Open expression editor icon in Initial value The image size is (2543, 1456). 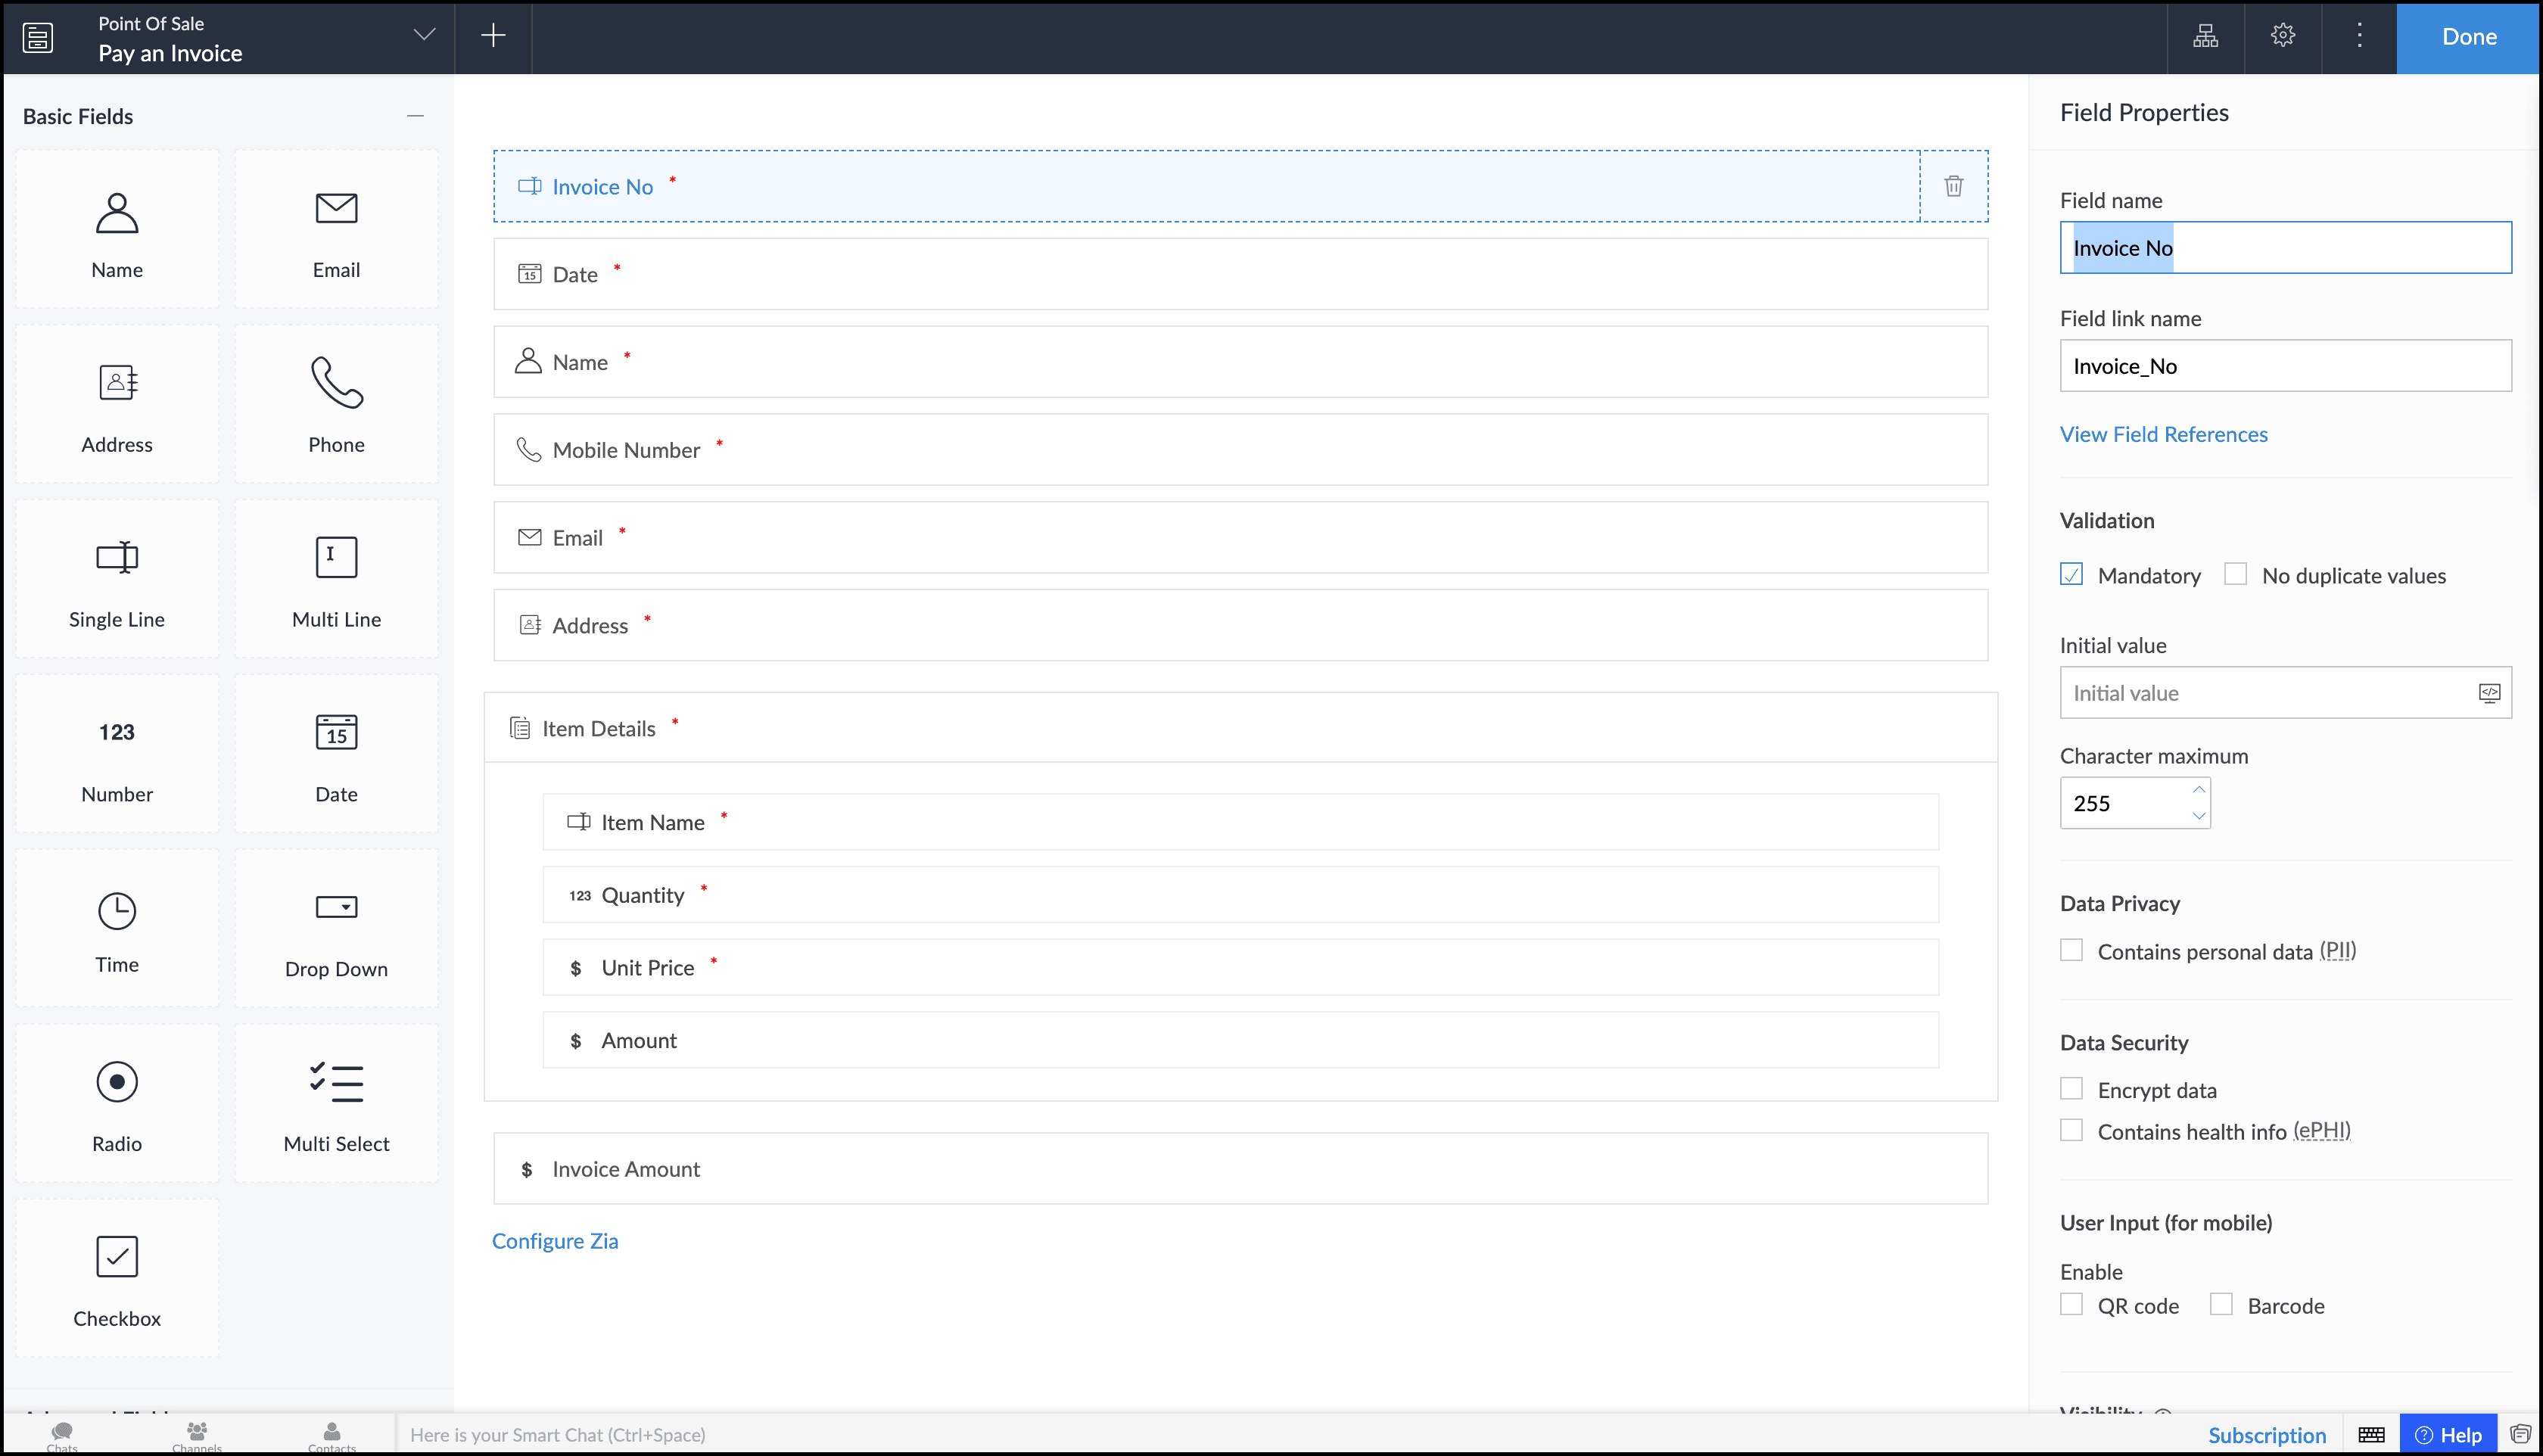click(x=2489, y=693)
